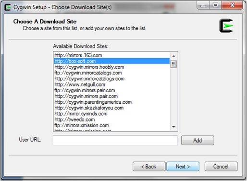
Task: Click the list scrollbar down arrow
Action: click(173, 127)
